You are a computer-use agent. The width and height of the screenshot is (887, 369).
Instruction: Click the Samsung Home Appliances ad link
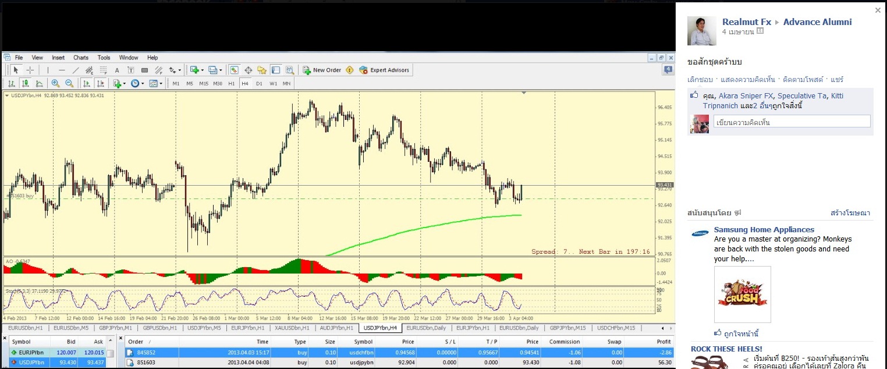[x=764, y=230]
